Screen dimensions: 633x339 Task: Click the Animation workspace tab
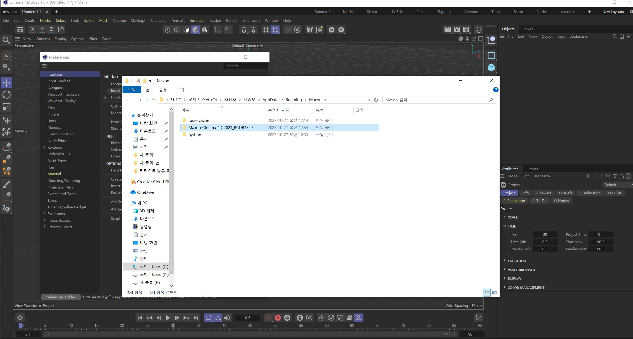471,11
